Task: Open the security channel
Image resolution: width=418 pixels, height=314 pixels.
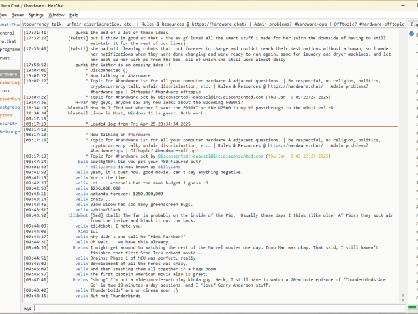Action: [x=8, y=123]
